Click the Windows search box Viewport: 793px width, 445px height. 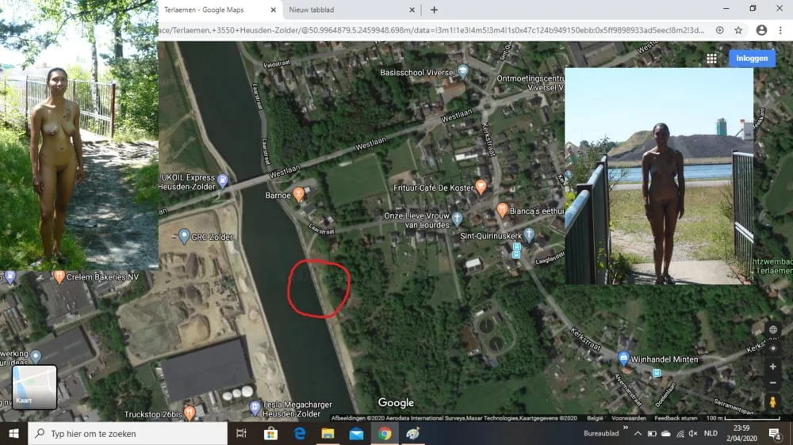click(128, 433)
